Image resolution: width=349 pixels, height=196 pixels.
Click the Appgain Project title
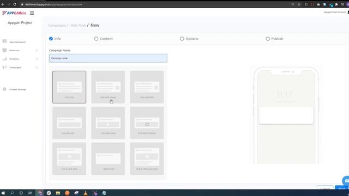point(20,23)
